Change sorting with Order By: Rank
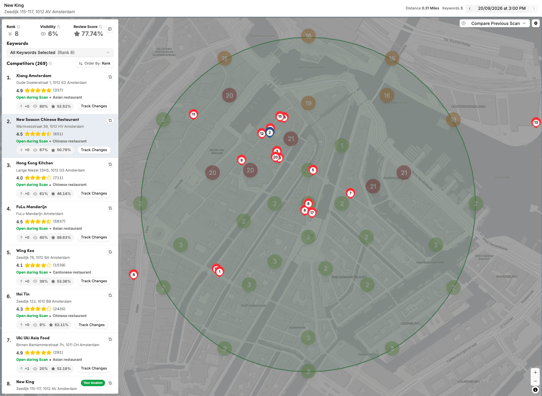This screenshot has width=542, height=396. (x=94, y=63)
